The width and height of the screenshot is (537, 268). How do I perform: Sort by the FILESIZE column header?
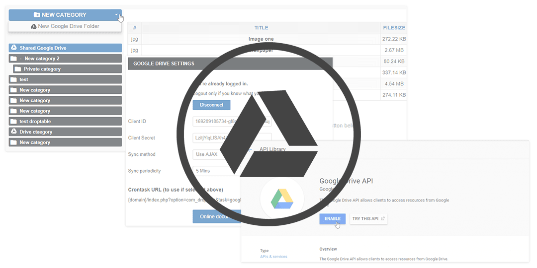tap(394, 28)
